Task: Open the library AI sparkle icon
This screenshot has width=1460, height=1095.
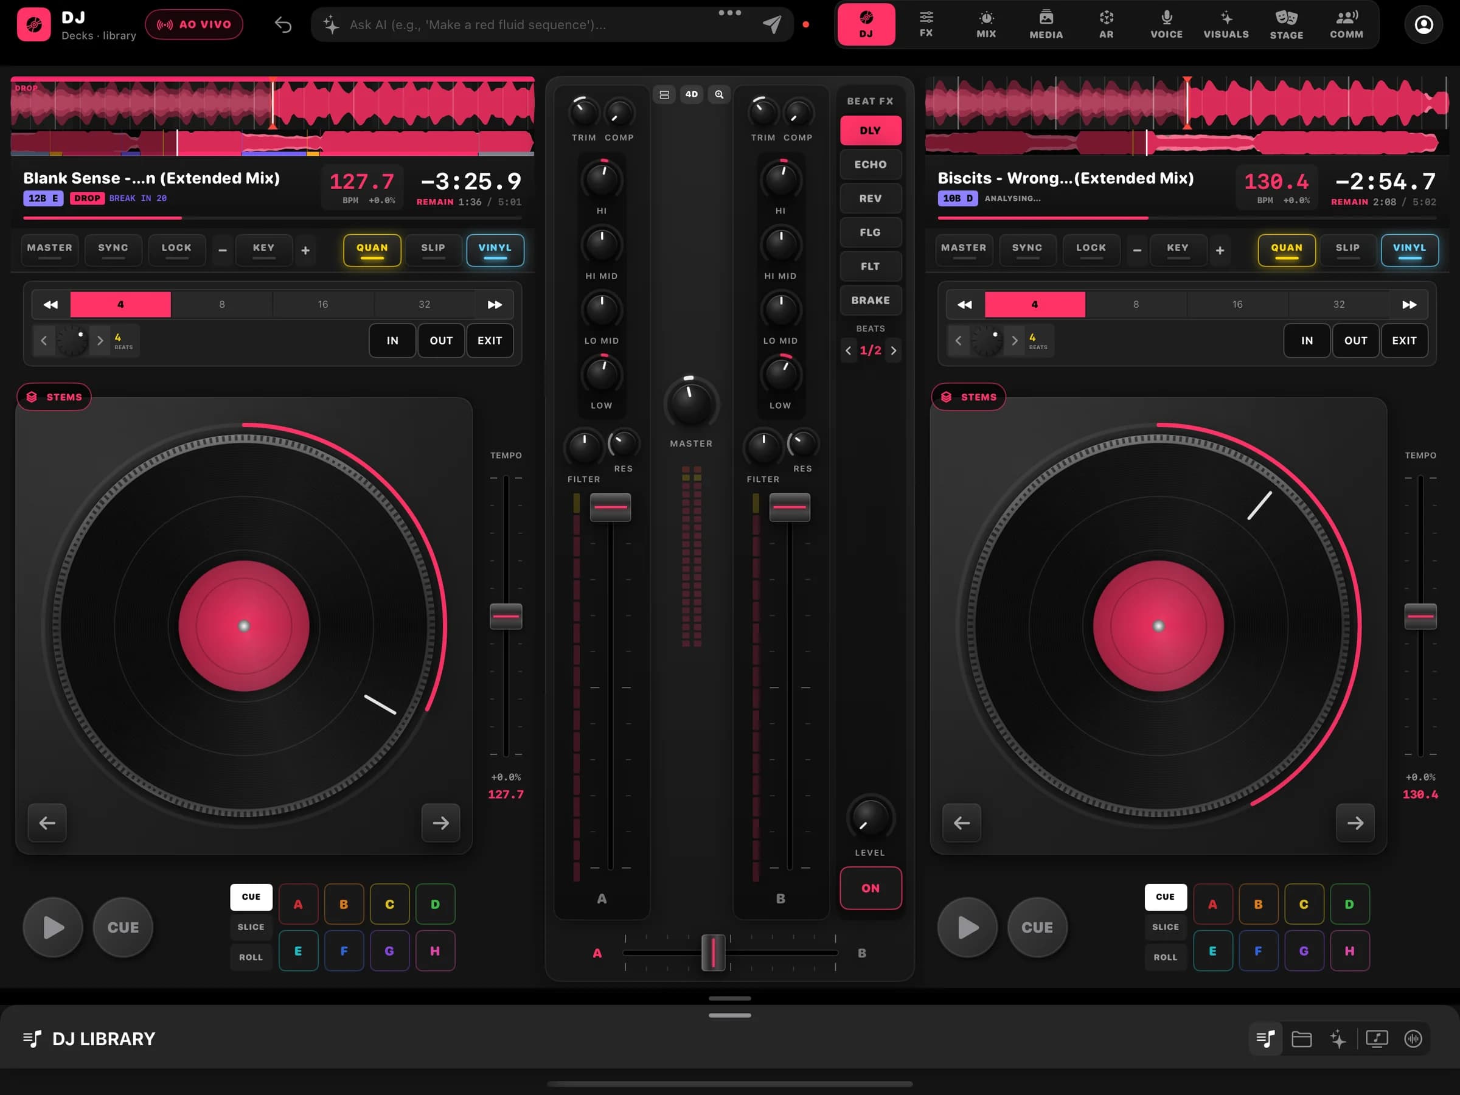Action: tap(1338, 1039)
